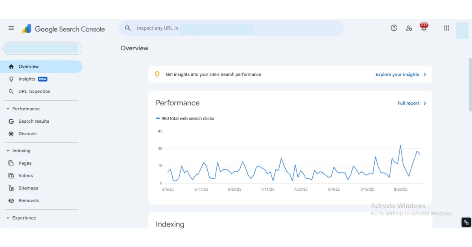Collapse the Performance sidebar section
The width and height of the screenshot is (472, 247).
7,109
